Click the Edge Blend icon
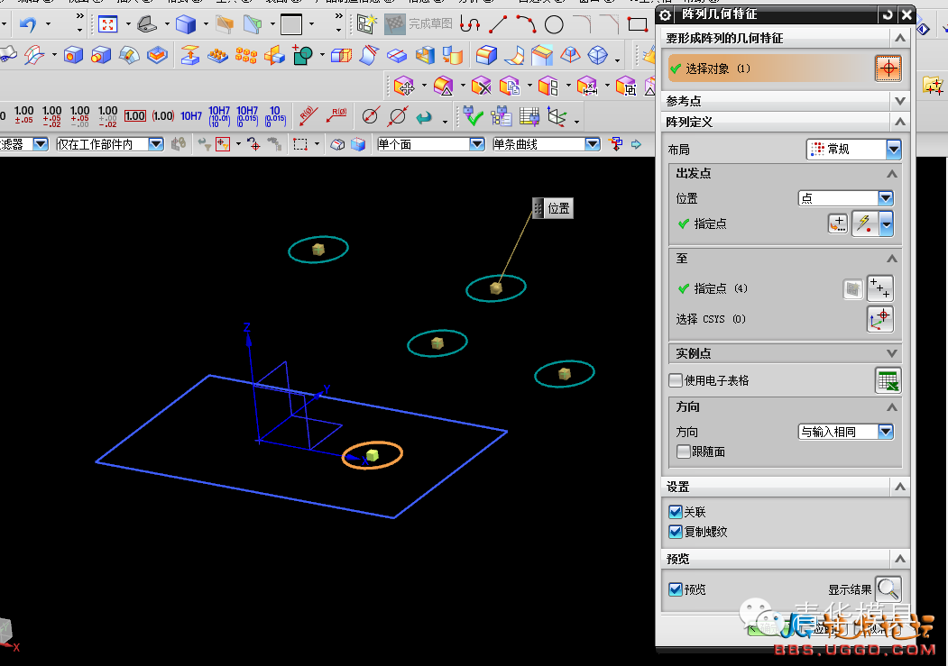The image size is (948, 666). pos(486,55)
